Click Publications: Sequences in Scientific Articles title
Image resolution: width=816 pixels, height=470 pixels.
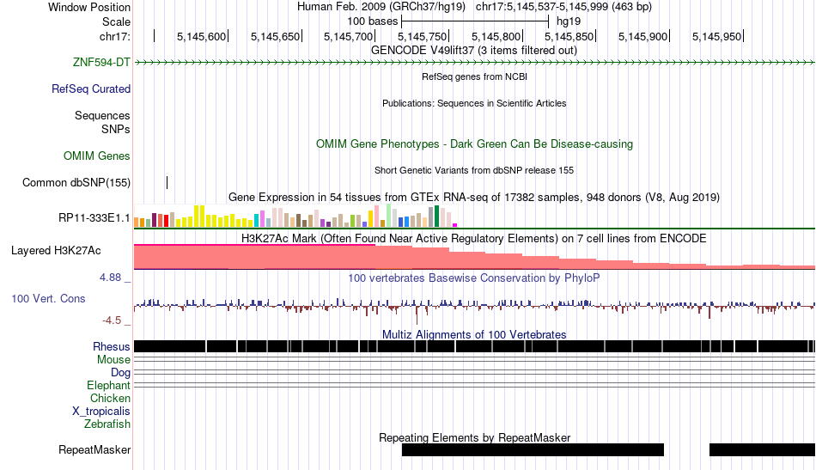(474, 103)
